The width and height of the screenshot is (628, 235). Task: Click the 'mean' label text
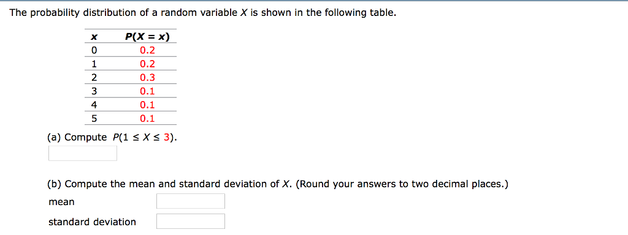click(62, 202)
